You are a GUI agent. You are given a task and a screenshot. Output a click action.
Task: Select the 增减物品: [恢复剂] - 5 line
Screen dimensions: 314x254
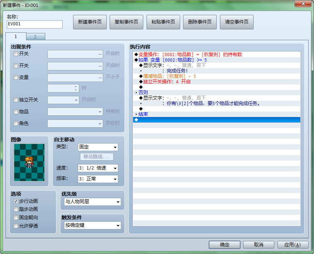coord(216,76)
